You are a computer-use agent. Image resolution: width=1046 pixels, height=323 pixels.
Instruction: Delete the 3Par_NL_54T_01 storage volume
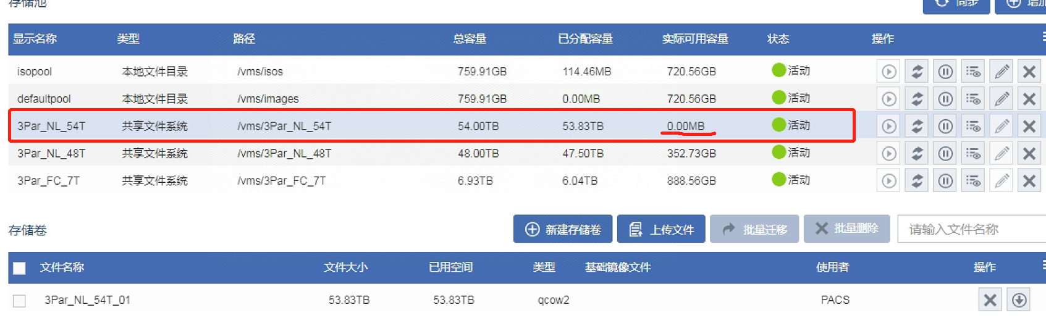coord(990,300)
